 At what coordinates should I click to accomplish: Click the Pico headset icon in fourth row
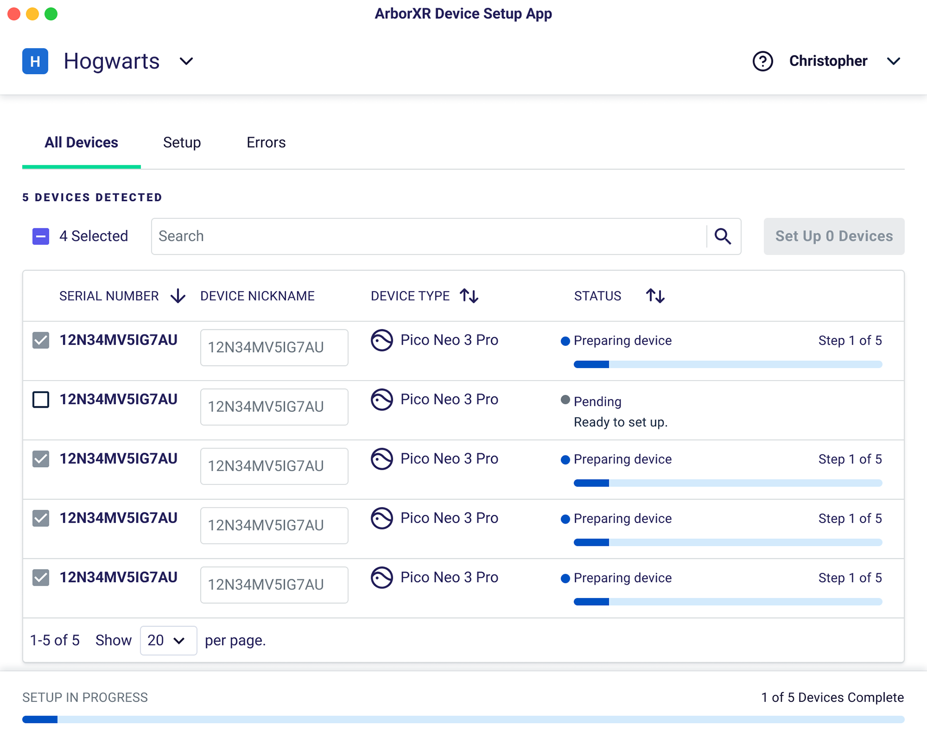(382, 518)
